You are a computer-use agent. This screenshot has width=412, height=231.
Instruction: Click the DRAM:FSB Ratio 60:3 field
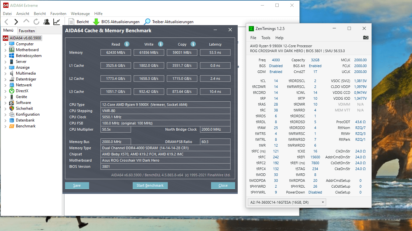[x=215, y=142]
